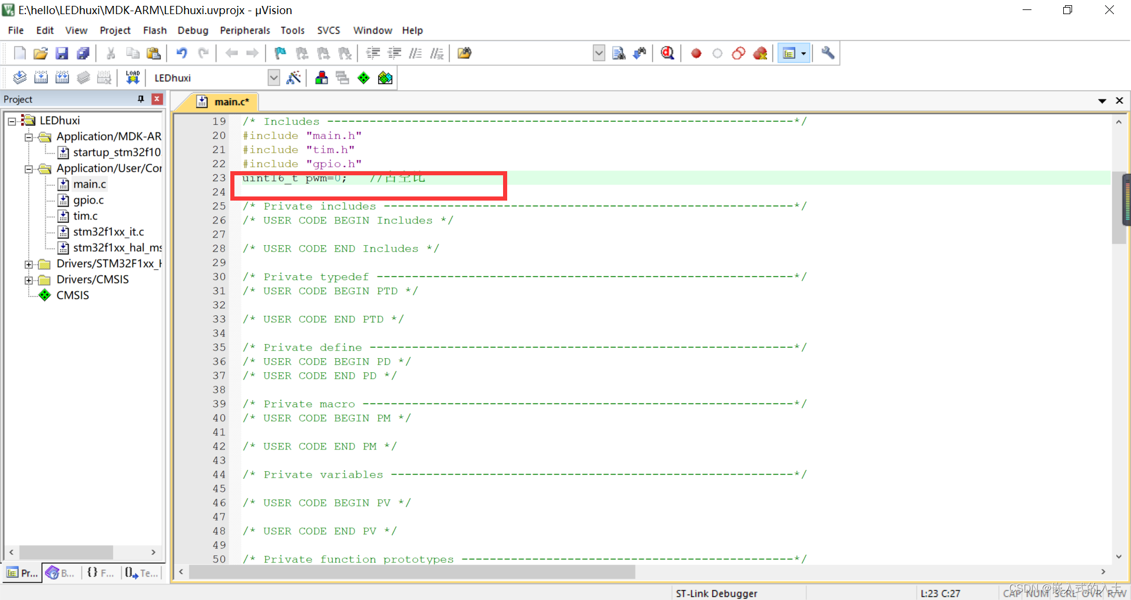Click the Save icon in toolbar

[62, 54]
